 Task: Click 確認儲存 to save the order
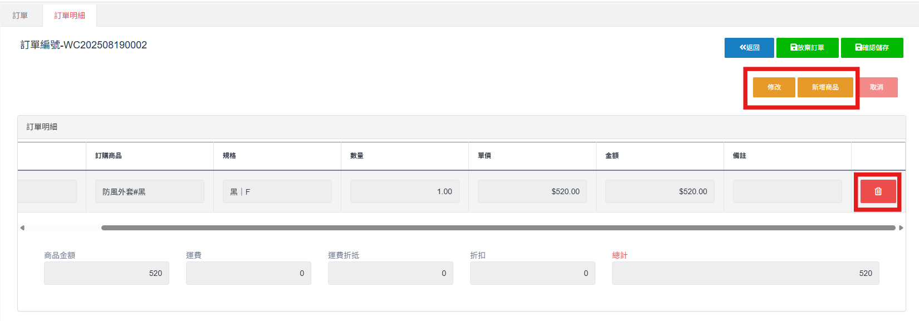tap(872, 48)
